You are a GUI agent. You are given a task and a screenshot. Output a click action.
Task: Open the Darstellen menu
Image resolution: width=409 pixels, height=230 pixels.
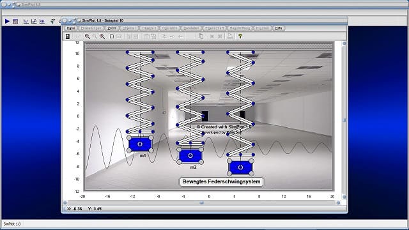click(x=191, y=28)
